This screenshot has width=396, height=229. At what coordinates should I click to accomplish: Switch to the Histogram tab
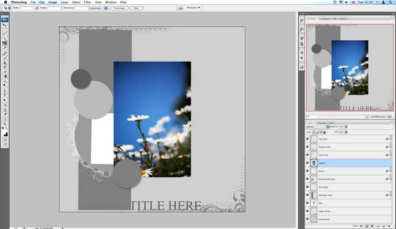tap(325, 18)
